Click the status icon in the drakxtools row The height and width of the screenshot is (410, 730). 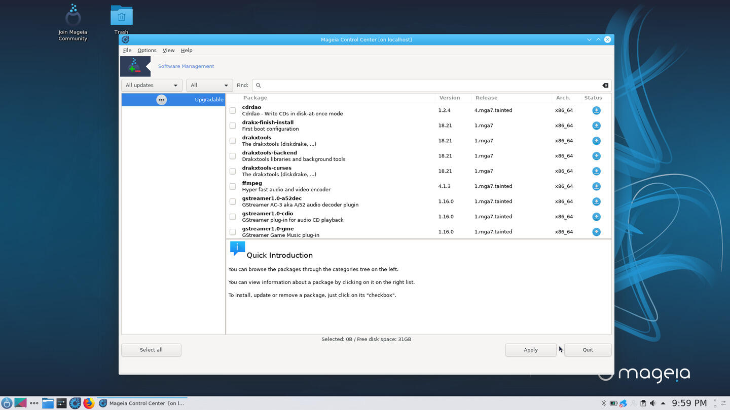point(596,141)
